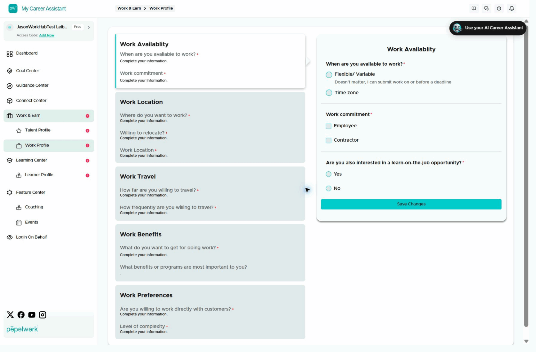
Task: Click the Coaching icon in sidebar
Action: [x=19, y=207]
